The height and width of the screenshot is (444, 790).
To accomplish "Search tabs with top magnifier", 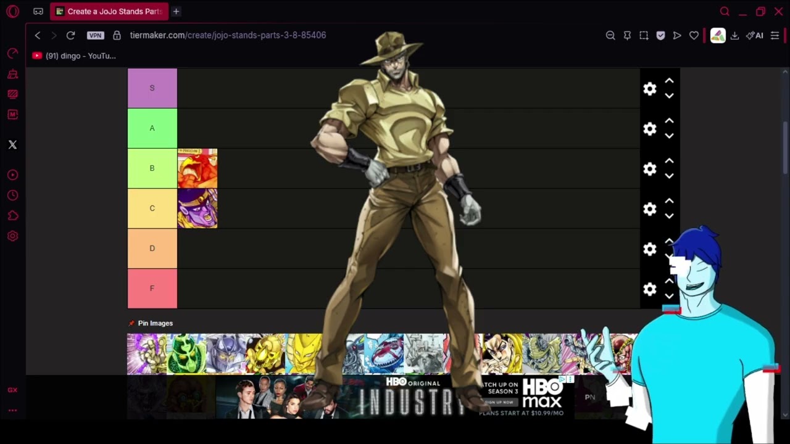I will [x=725, y=11].
